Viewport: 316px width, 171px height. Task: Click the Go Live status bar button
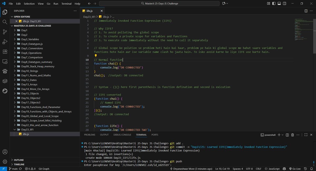(295, 169)
